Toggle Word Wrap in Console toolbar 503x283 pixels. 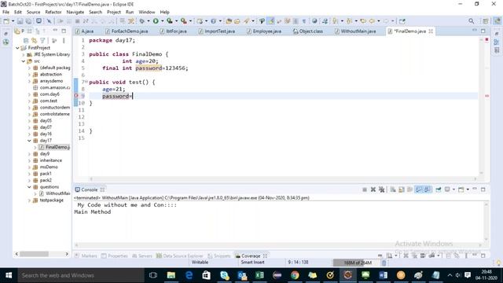pos(409,189)
